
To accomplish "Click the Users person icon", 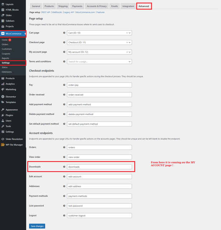I will [x=3, y=121].
